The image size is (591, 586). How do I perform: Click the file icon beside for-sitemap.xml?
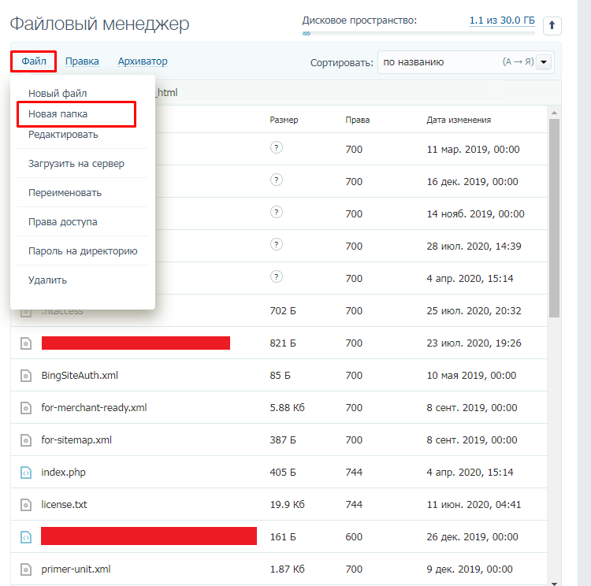[x=26, y=440]
